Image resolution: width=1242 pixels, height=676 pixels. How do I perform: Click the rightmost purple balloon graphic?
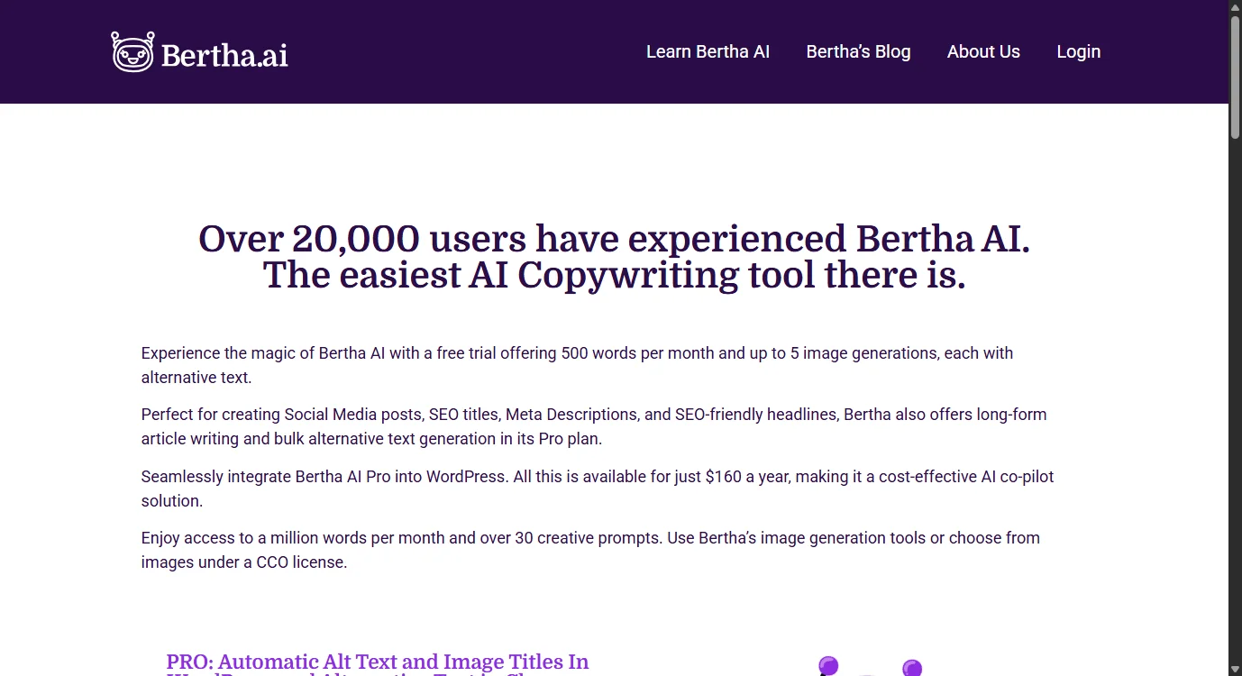(912, 669)
